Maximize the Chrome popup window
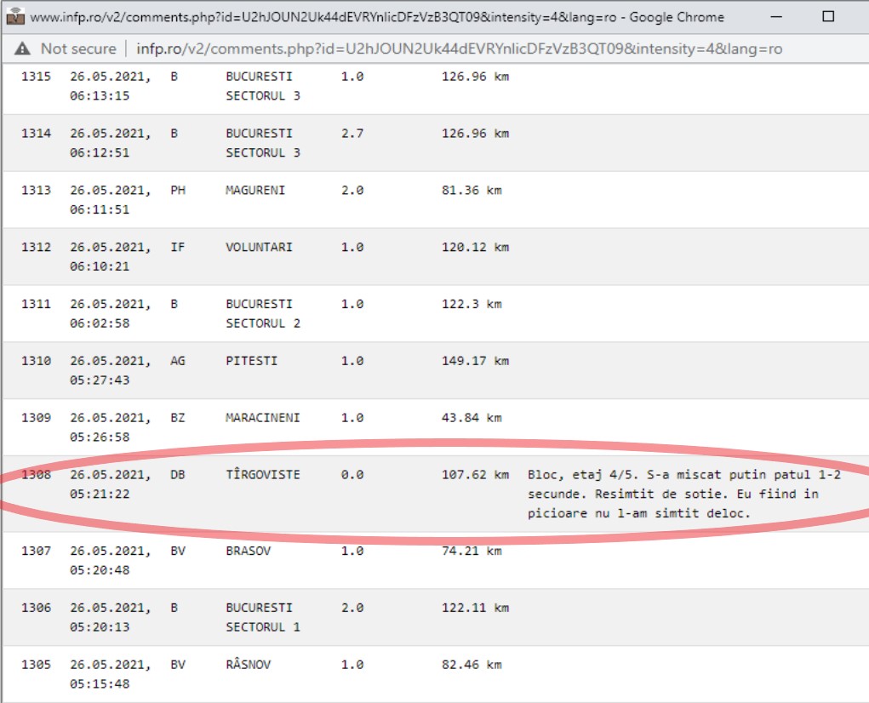The width and height of the screenshot is (869, 703). [x=828, y=17]
